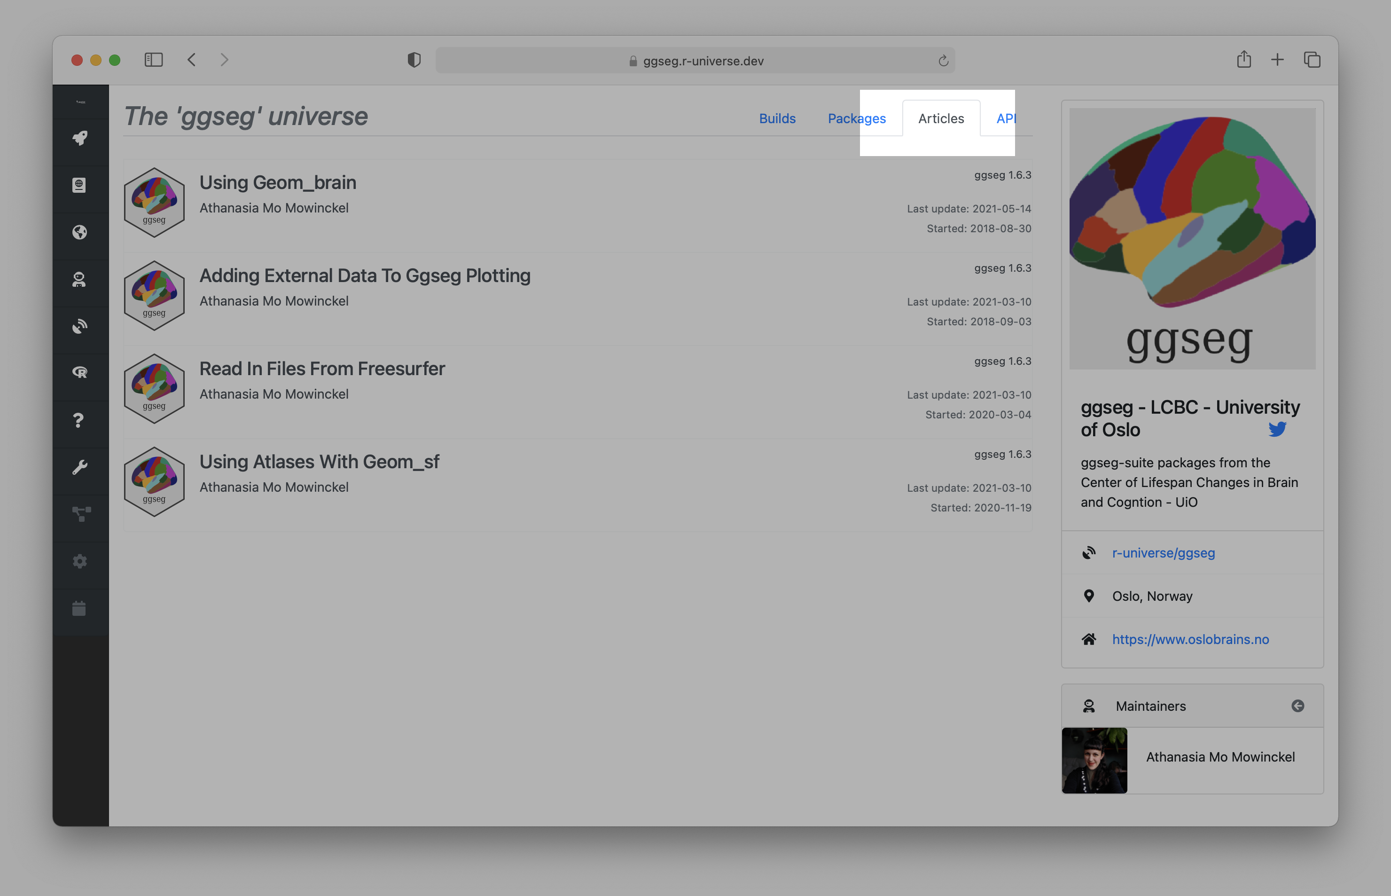Switch to the Articles tab
Screen dimensions: 1391x896
940,118
